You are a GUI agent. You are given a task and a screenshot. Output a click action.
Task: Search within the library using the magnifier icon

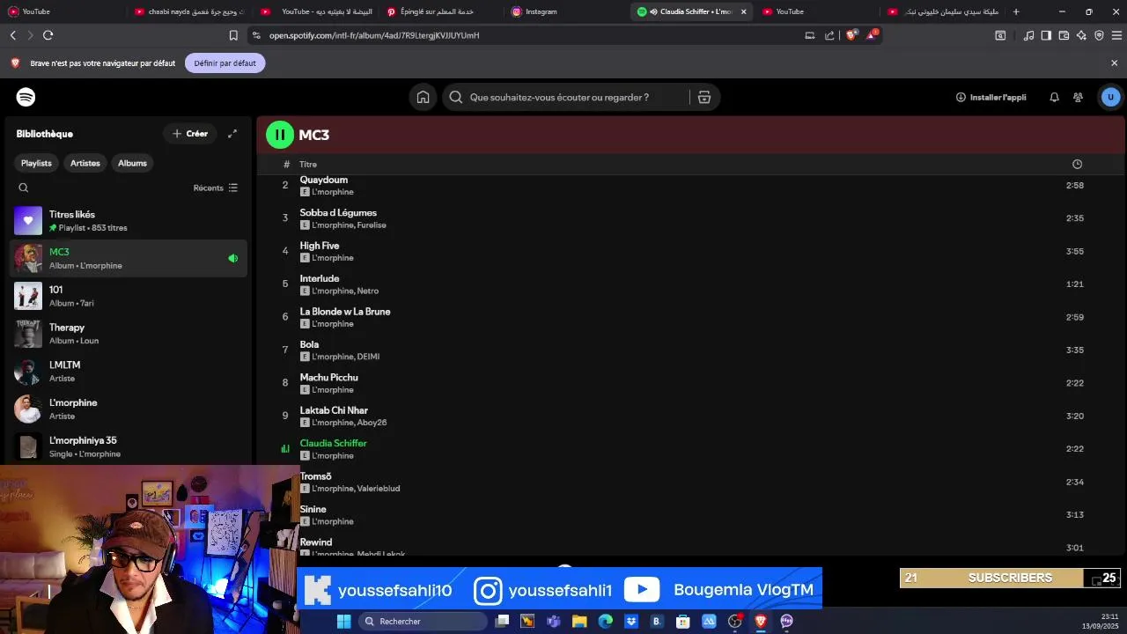[x=24, y=188]
